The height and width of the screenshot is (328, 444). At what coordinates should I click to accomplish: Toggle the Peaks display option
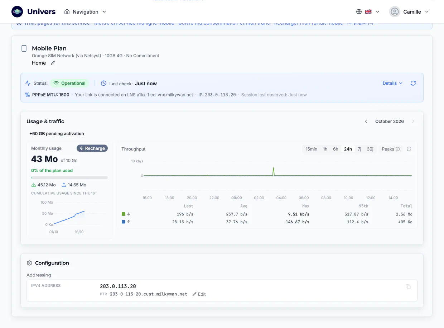pyautogui.click(x=391, y=149)
